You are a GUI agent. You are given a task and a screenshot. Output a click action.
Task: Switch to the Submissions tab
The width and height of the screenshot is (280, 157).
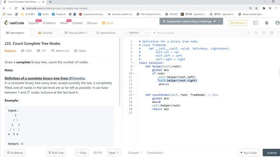pos(106,33)
